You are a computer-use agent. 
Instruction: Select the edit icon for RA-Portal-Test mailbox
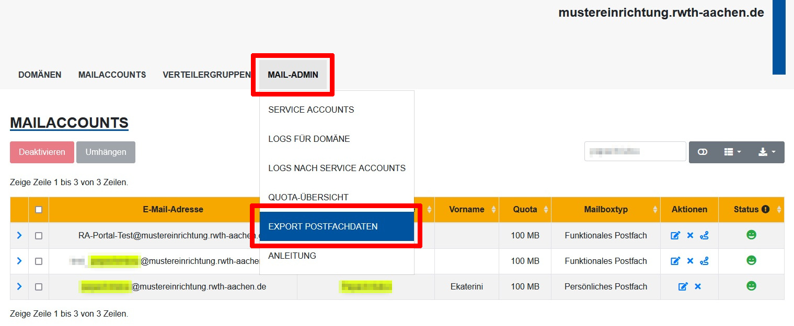tap(675, 235)
